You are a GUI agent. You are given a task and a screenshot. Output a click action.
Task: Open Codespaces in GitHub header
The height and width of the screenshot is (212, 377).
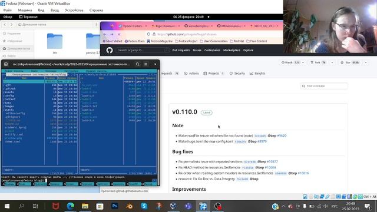[212, 50]
